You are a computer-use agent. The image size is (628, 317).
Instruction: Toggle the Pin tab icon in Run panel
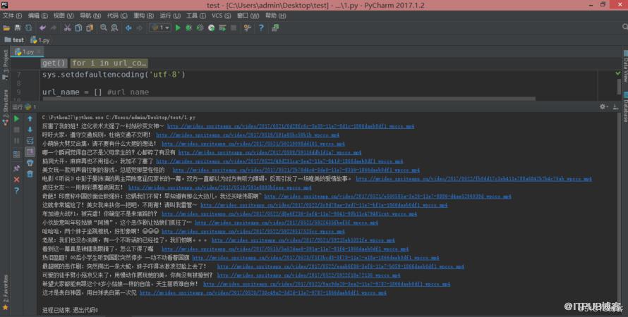(16, 168)
